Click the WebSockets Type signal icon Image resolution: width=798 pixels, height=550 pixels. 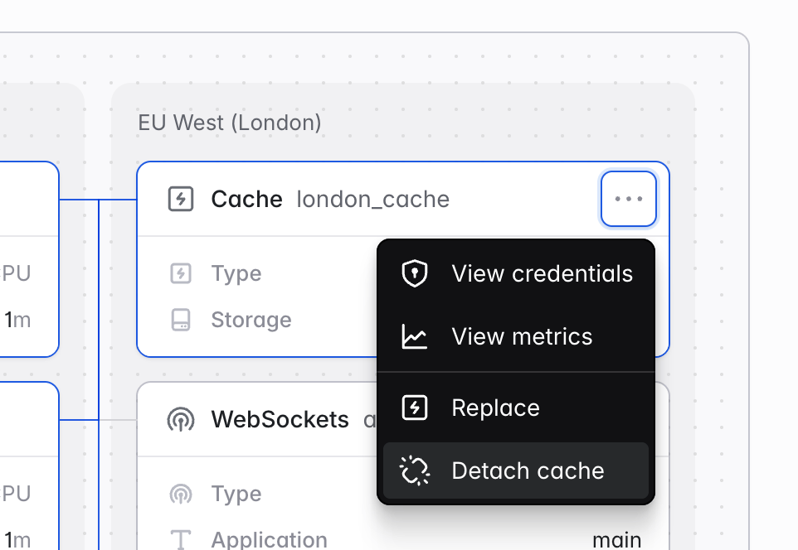pyautogui.click(x=181, y=494)
